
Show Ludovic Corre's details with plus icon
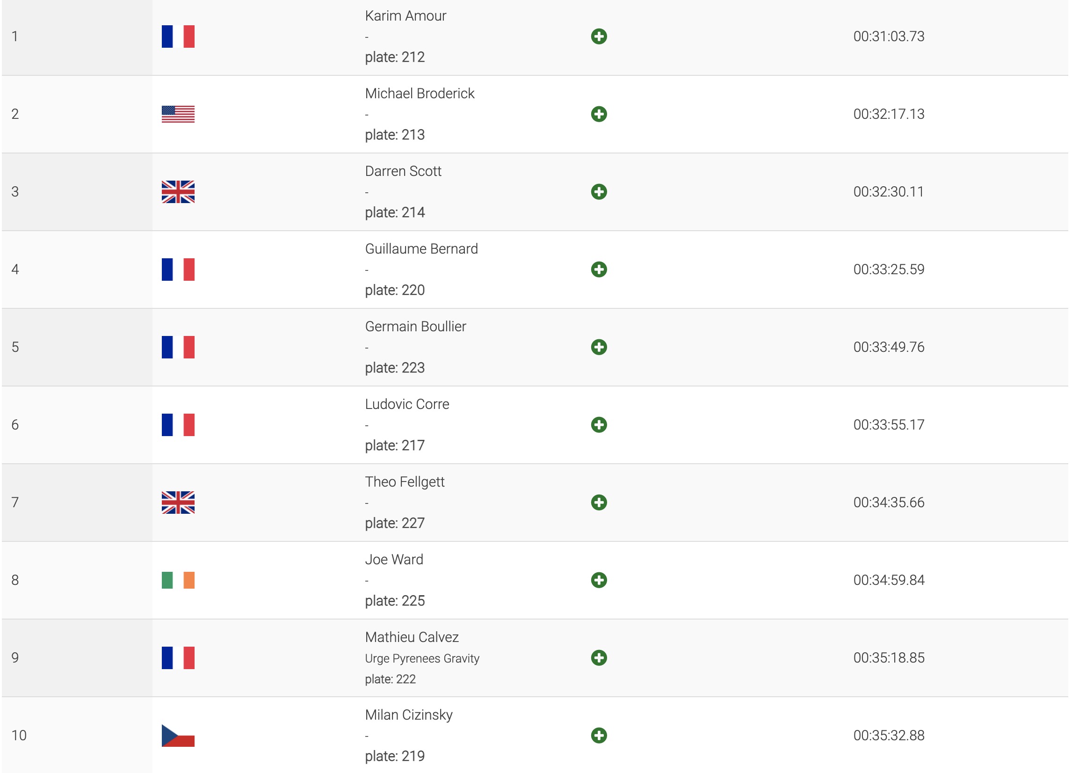tap(599, 424)
